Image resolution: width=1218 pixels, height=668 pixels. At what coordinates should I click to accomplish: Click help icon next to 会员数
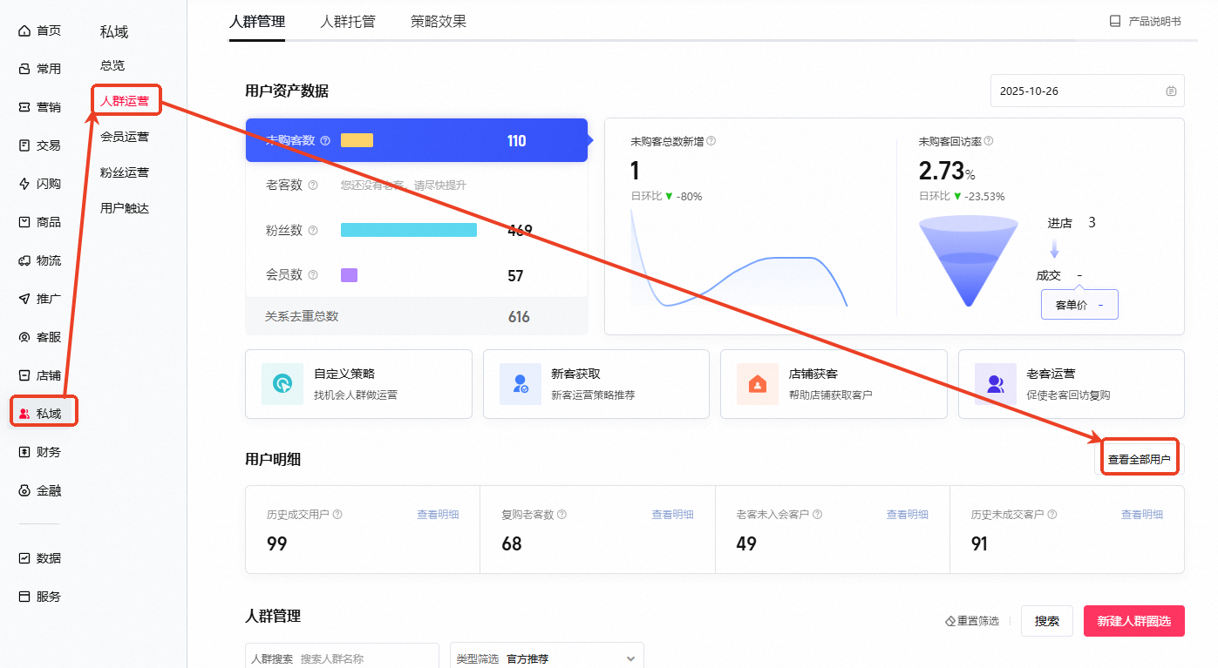tap(313, 275)
